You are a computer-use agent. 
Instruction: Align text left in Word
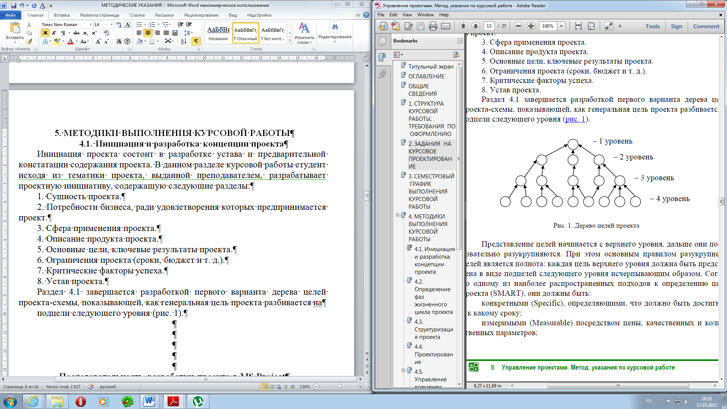tap(139, 33)
